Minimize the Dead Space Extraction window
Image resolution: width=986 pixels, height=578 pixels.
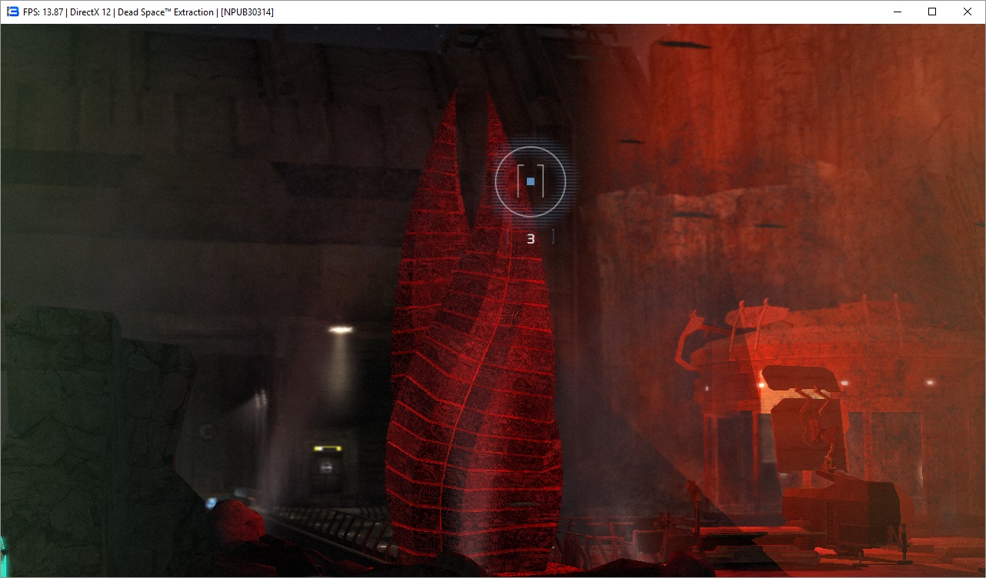[x=897, y=12]
